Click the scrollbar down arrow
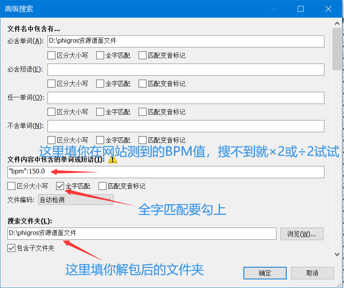Viewport: 344px width, 288px height. coord(337,254)
